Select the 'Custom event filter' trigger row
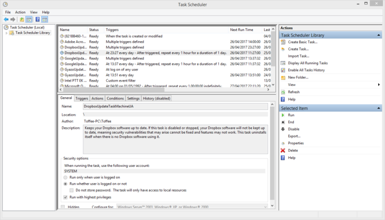Image resolution: width=385 pixels, height=220 pixels. tap(165, 81)
